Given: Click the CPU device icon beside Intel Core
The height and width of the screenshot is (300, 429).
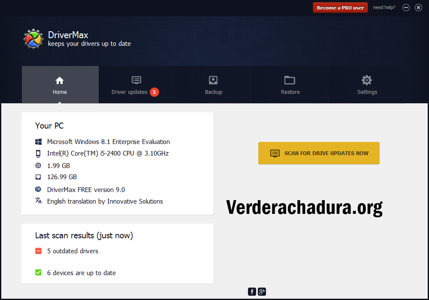Looking at the screenshot, I should point(38,153).
